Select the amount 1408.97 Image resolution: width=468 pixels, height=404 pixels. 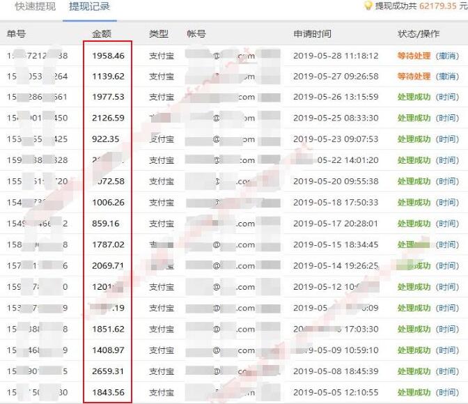(x=108, y=350)
